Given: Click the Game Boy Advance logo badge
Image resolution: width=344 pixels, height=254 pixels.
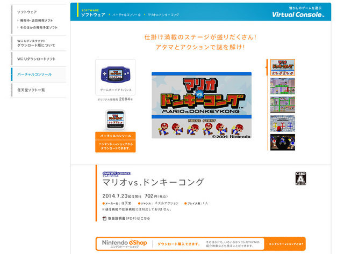Looking at the screenshot, I should pos(117,174).
